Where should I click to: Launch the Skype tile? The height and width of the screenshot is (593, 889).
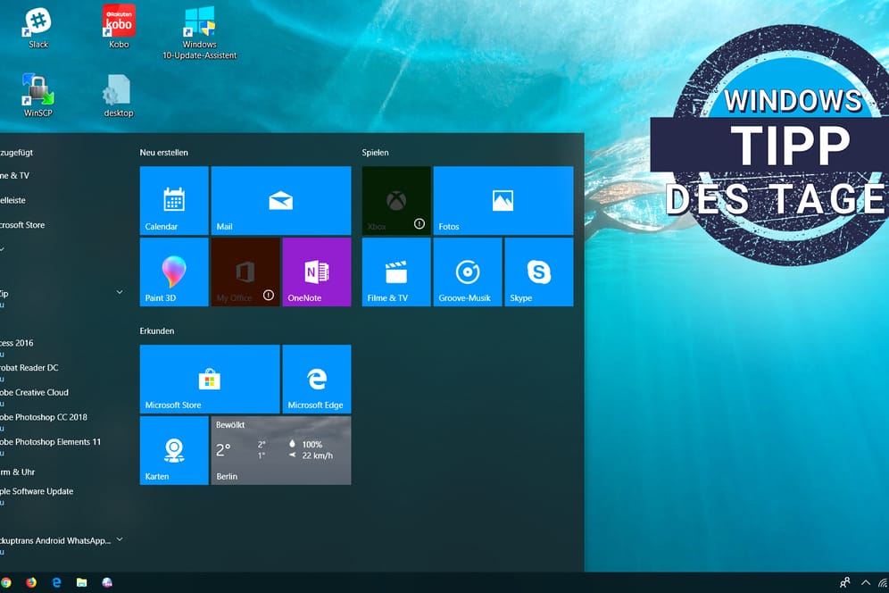[x=539, y=271]
